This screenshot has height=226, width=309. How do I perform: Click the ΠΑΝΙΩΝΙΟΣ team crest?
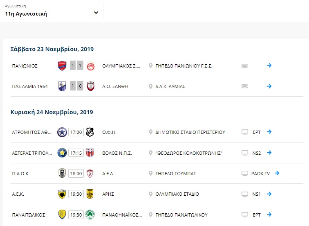tap(62, 66)
